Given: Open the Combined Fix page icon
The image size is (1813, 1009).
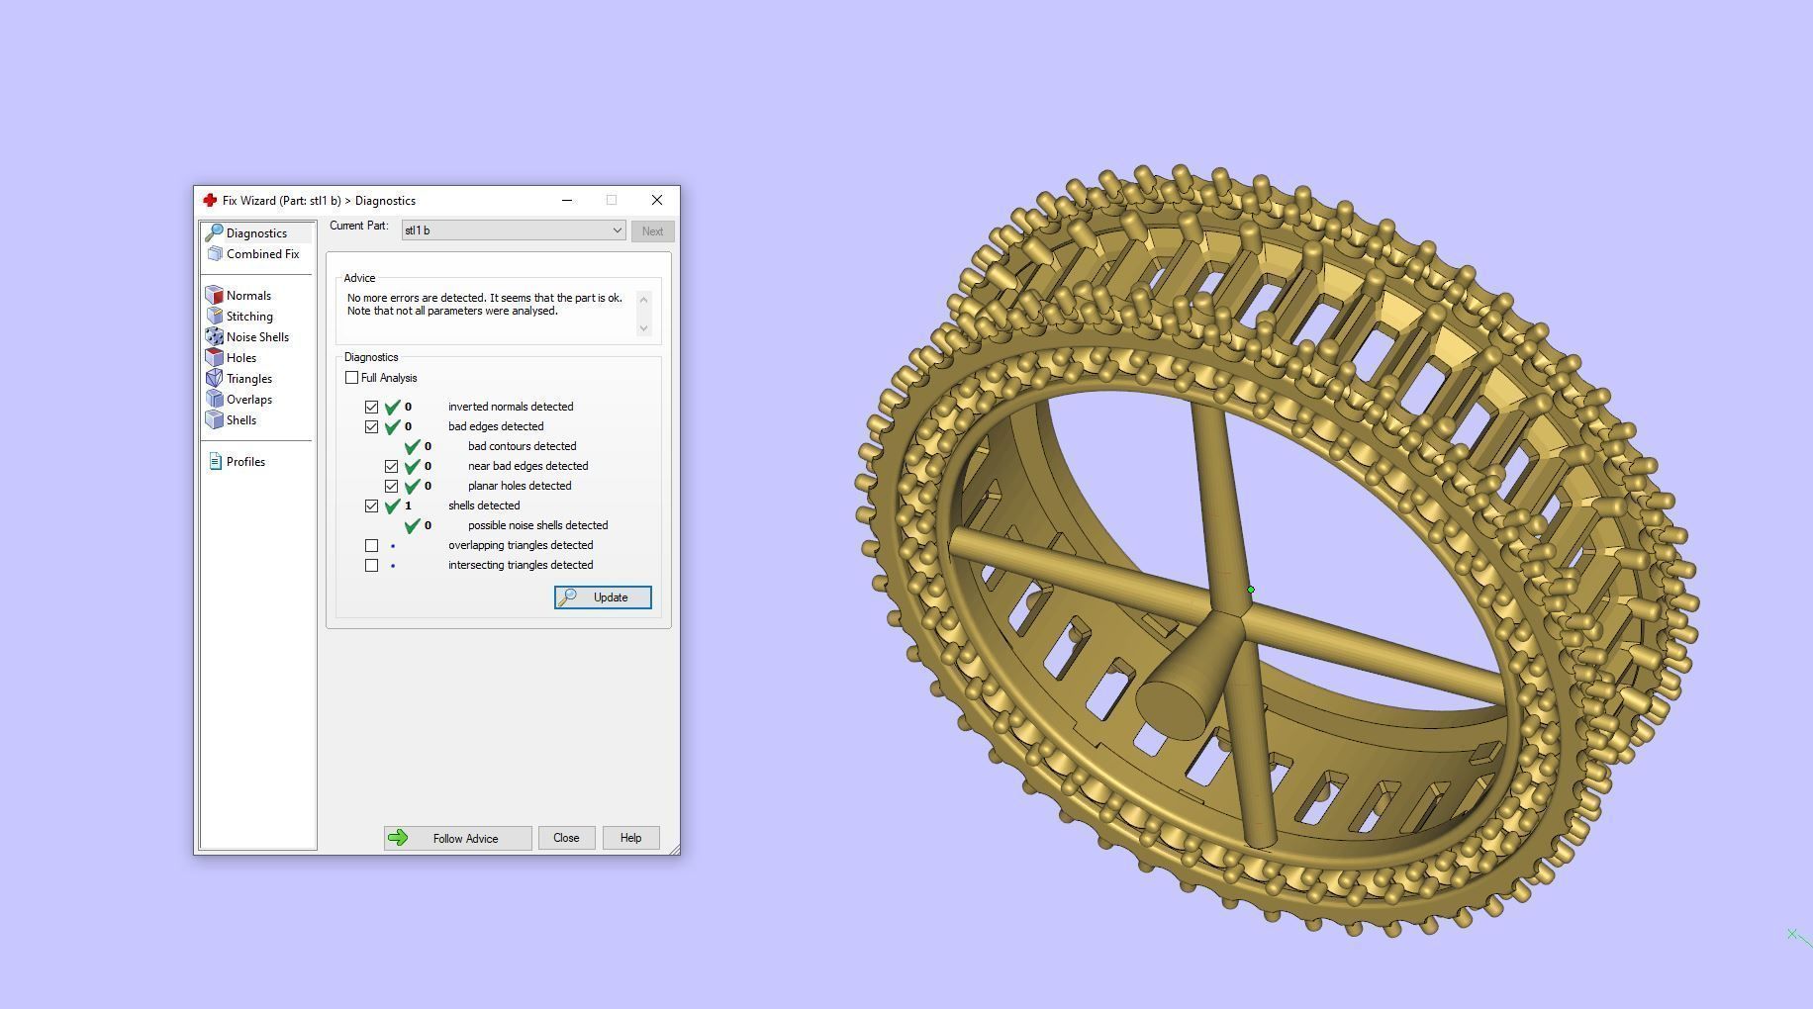Looking at the screenshot, I should pos(215,254).
